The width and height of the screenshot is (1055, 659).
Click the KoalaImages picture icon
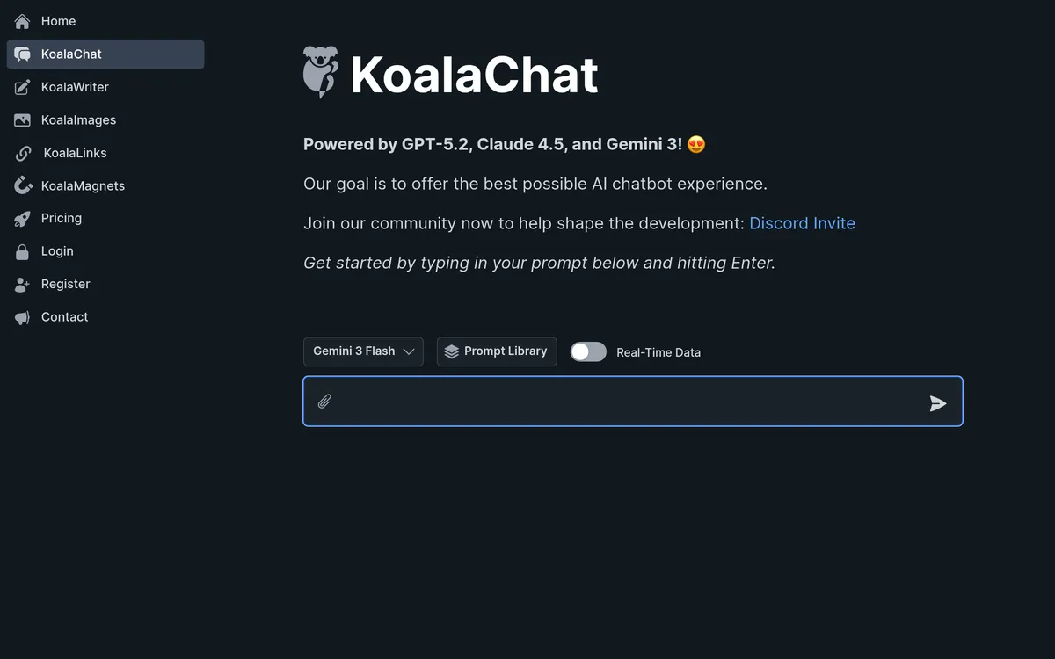[x=23, y=120]
